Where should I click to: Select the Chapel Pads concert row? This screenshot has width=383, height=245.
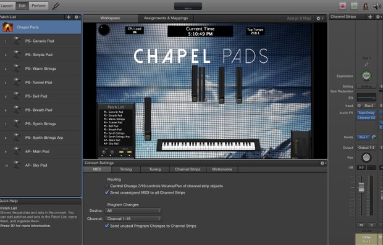click(40, 27)
